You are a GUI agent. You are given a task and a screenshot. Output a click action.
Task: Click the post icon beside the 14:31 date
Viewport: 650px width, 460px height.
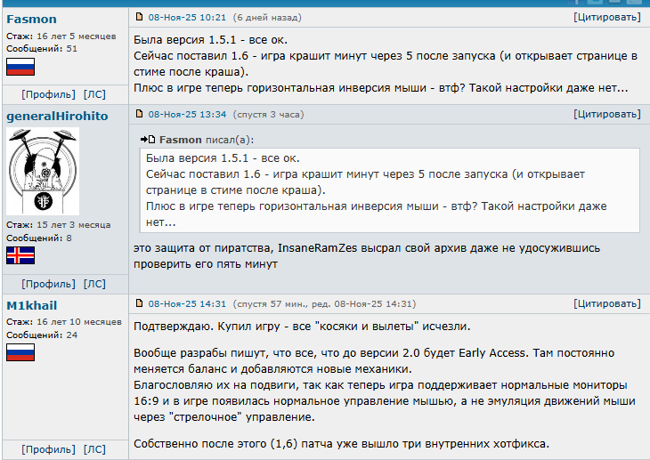click(x=139, y=303)
